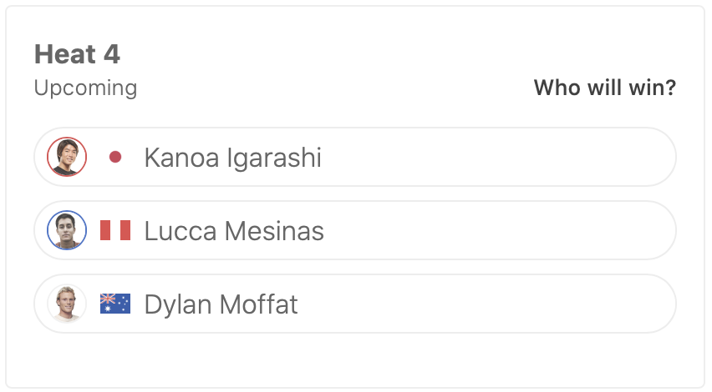The width and height of the screenshot is (712, 392).
Task: Click the Kanoa Igarashi name text
Action: pyautogui.click(x=232, y=158)
